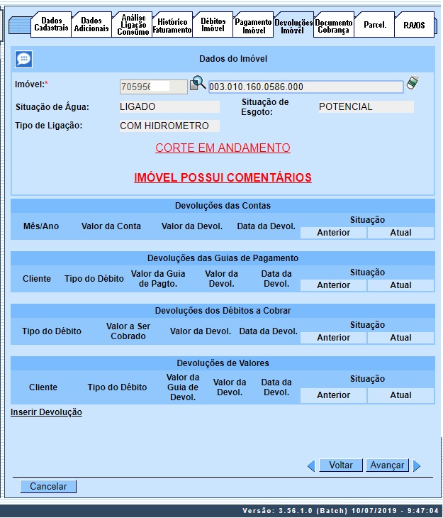Open Análise Ligação Consumo tab
Screen dimensions: 443x518
[133, 24]
